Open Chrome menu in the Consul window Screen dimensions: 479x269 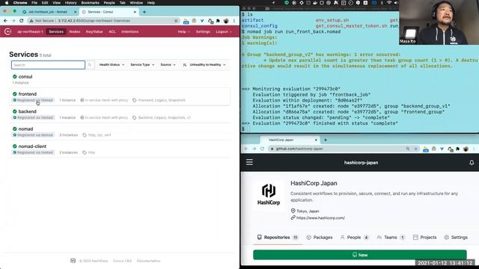coord(234,21)
